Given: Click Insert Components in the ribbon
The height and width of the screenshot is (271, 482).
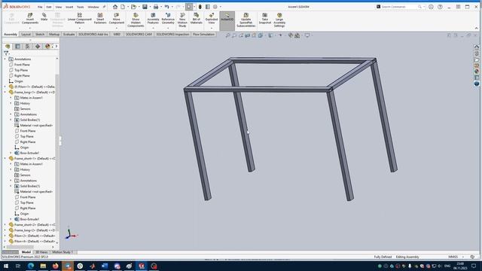Looking at the screenshot, I should pyautogui.click(x=30, y=18).
